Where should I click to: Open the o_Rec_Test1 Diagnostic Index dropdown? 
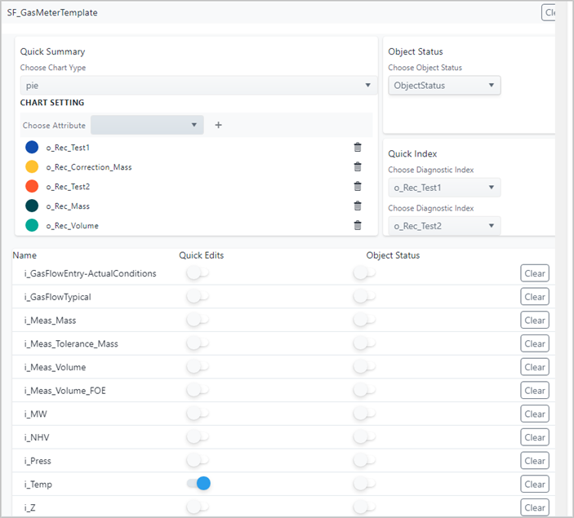point(444,188)
